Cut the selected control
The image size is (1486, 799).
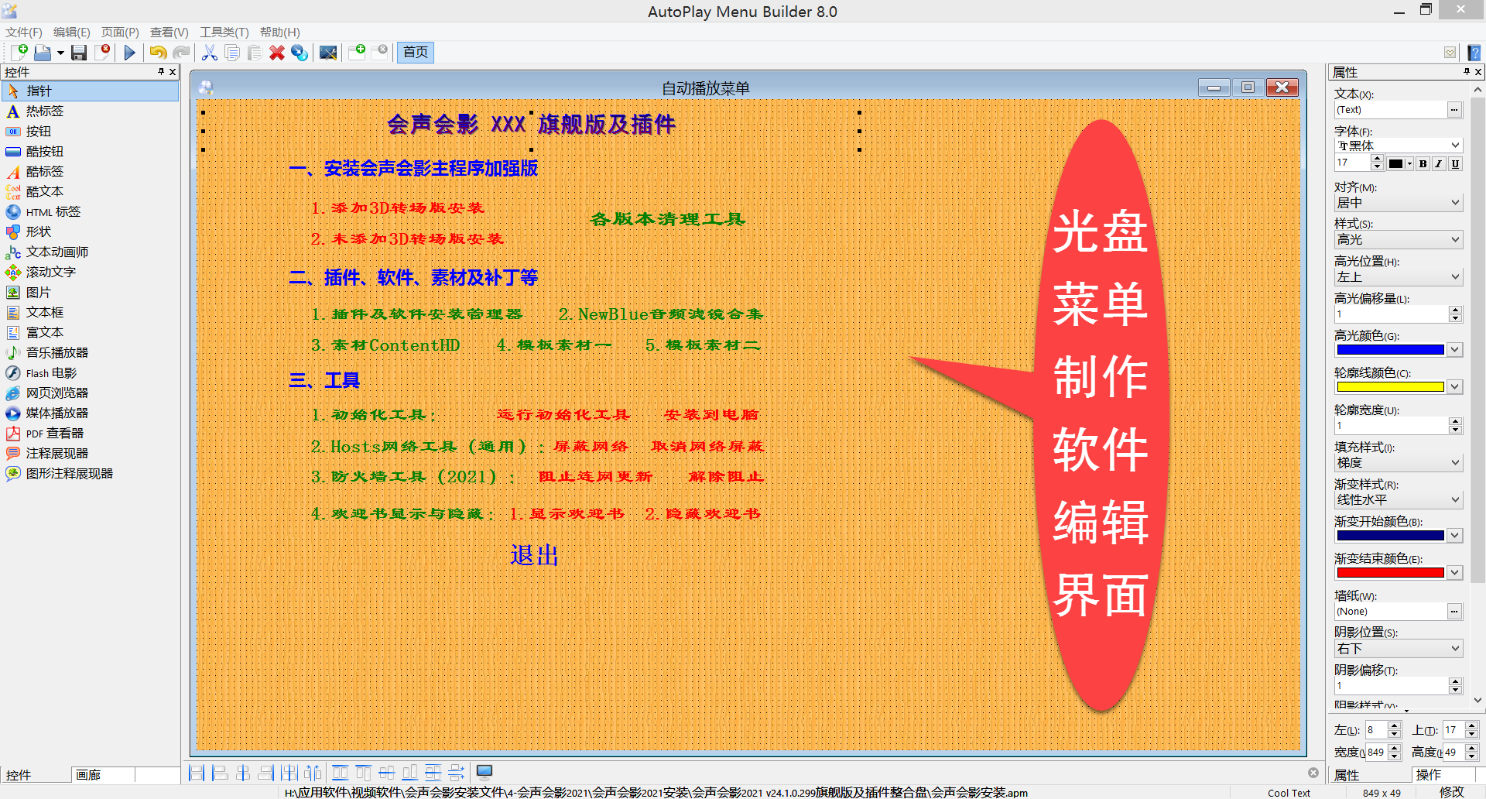[x=209, y=53]
